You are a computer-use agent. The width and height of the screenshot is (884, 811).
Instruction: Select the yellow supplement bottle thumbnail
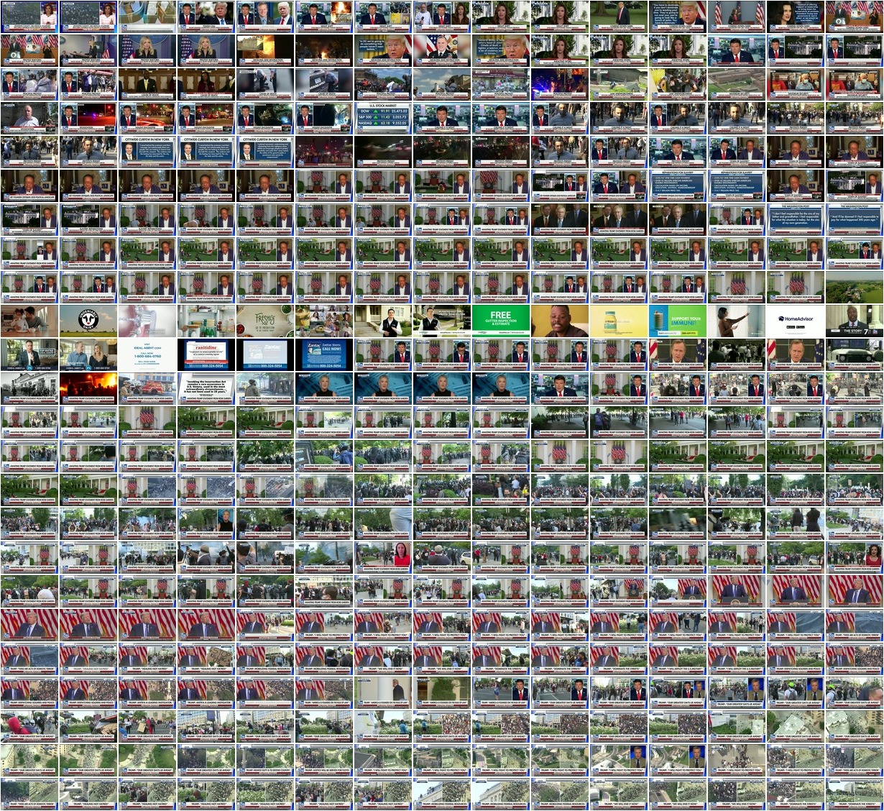pyautogui.click(x=619, y=321)
